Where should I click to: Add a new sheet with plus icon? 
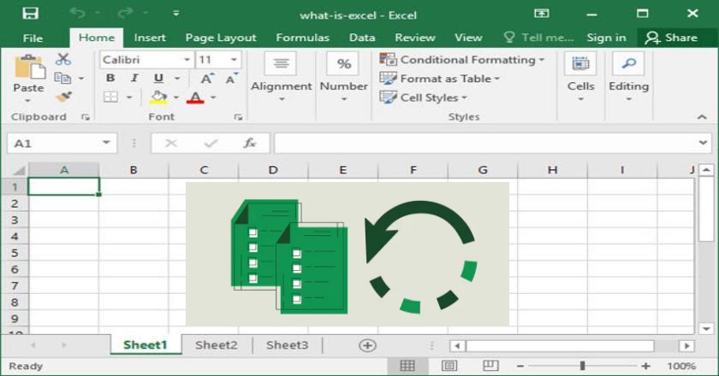click(367, 345)
